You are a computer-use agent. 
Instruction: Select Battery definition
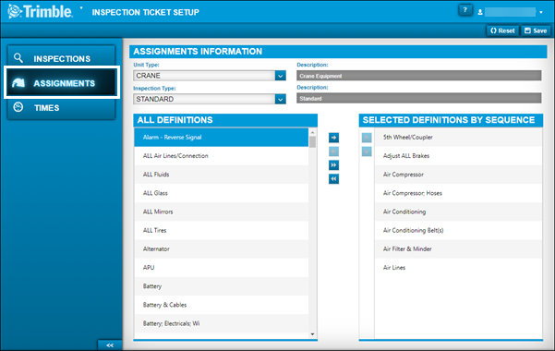pyautogui.click(x=222, y=286)
